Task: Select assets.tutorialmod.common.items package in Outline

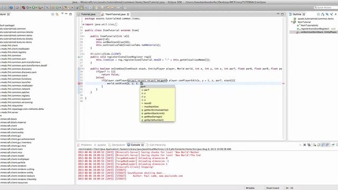Action: tap(315, 19)
